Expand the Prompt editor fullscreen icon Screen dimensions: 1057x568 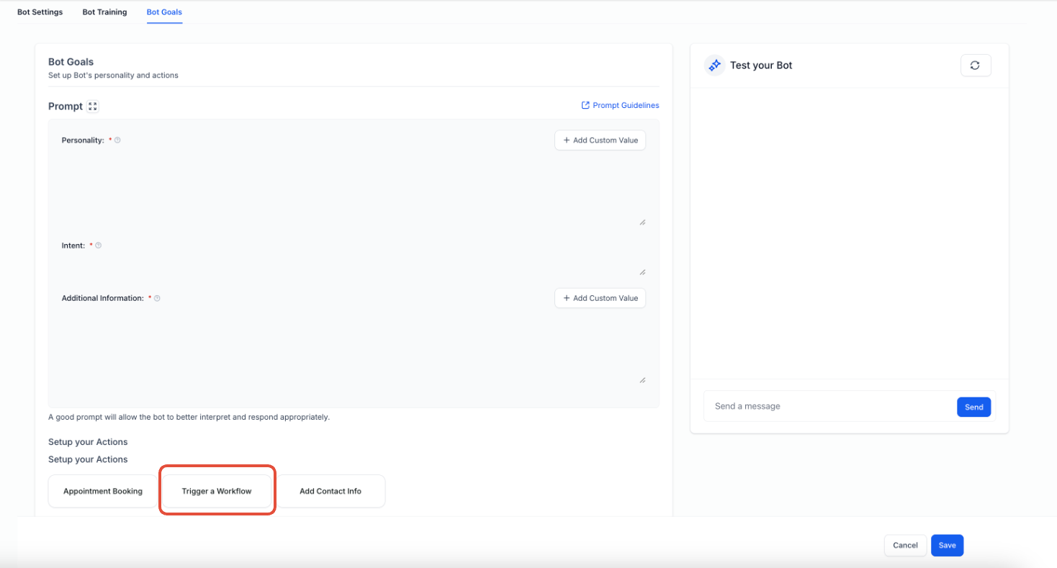(92, 107)
